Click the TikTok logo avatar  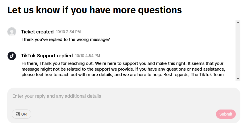tap(12, 56)
